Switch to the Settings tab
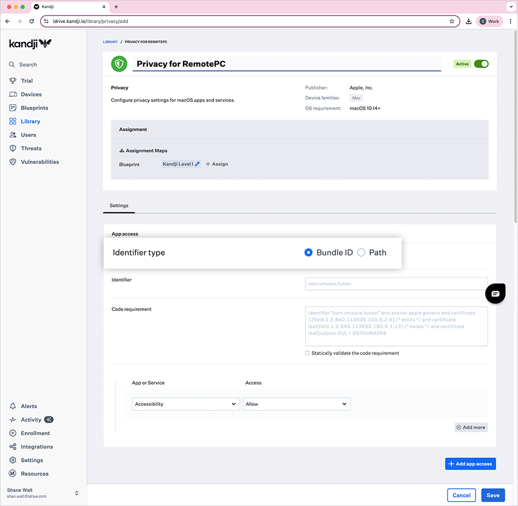The height and width of the screenshot is (506, 518). pos(119,206)
